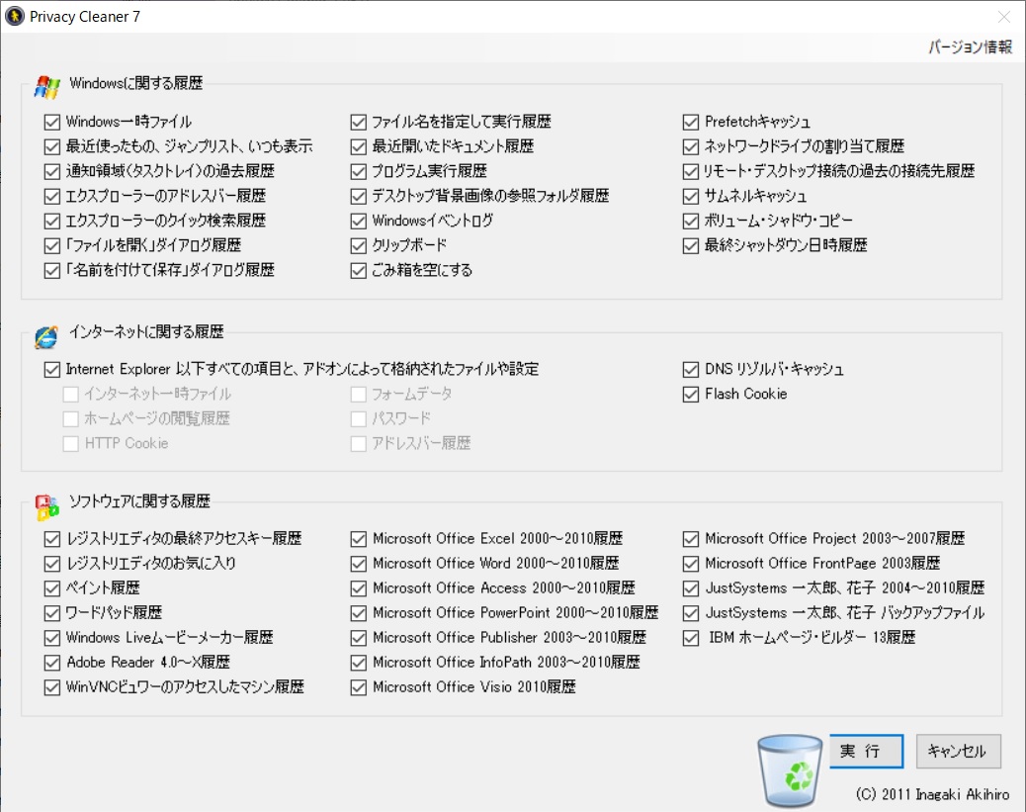Toggle IBM ホームページ・ビルダー 13履歴
This screenshot has width=1026, height=812.
click(690, 638)
